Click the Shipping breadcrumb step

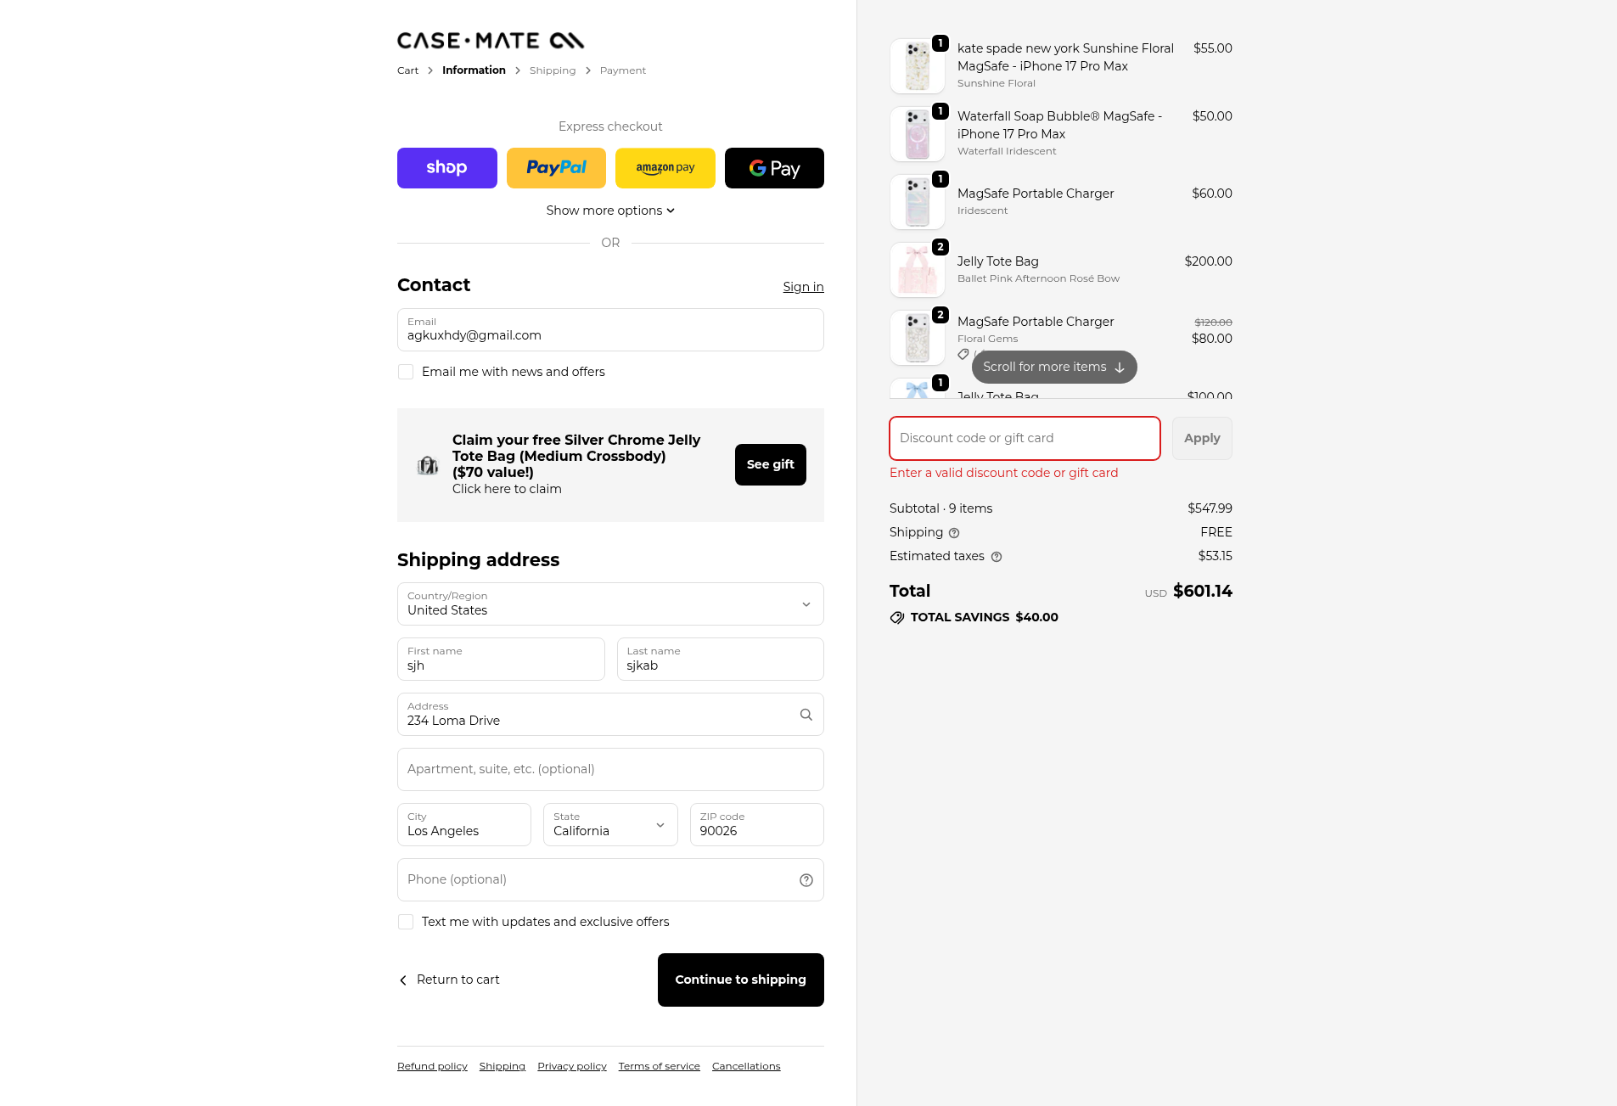tap(553, 70)
